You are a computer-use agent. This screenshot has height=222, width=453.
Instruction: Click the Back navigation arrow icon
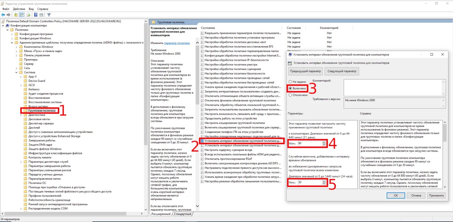coord(3,15)
